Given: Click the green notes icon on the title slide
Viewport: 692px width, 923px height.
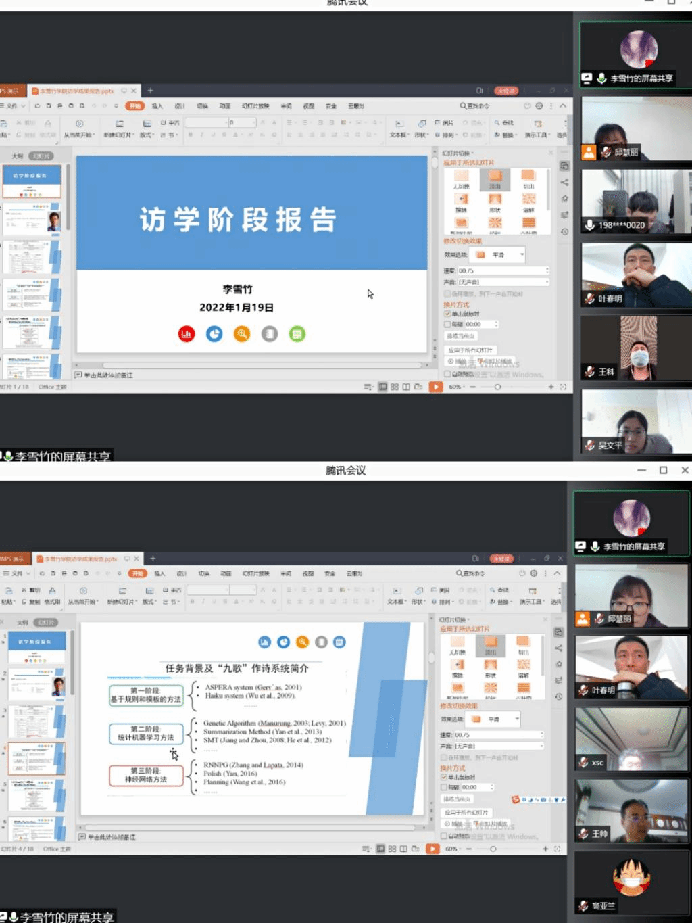Looking at the screenshot, I should 297,333.
